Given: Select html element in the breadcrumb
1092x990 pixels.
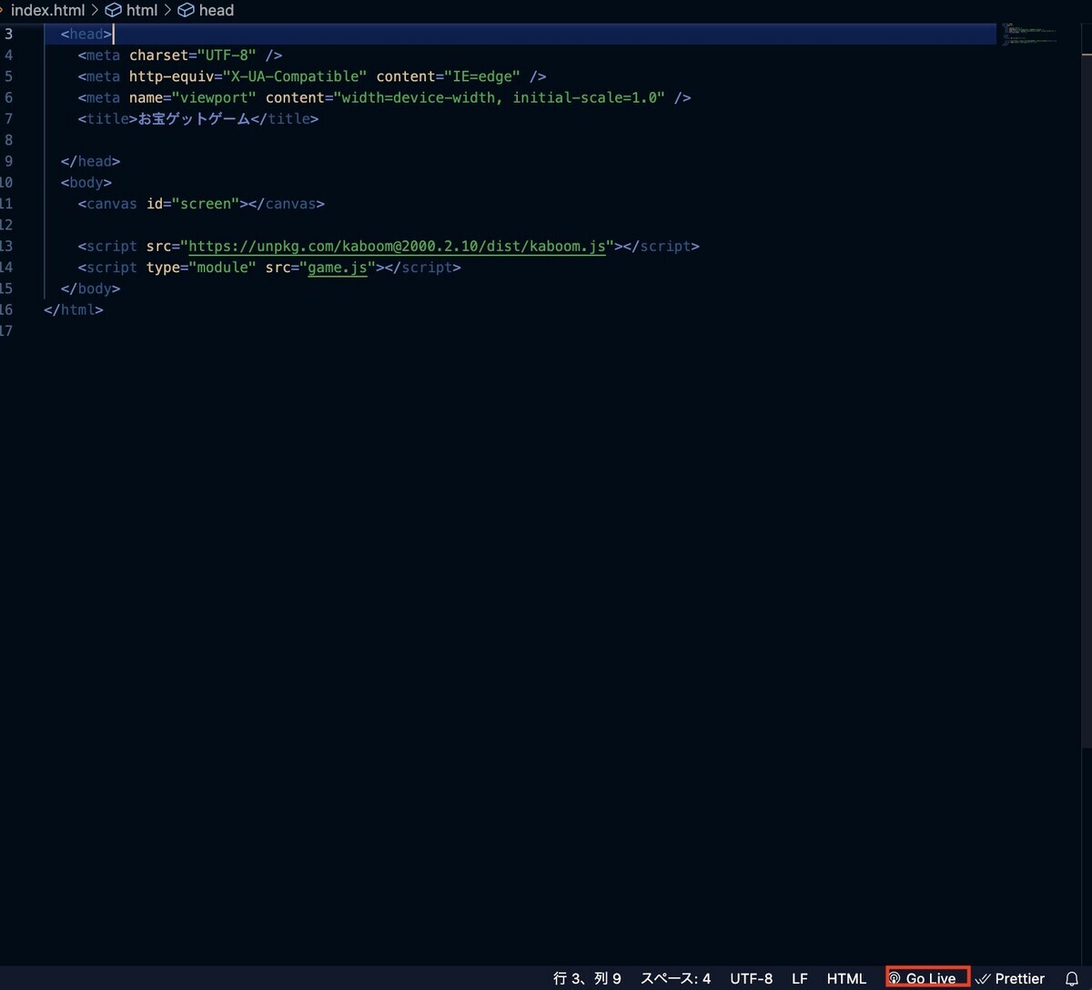Looking at the screenshot, I should [x=142, y=10].
